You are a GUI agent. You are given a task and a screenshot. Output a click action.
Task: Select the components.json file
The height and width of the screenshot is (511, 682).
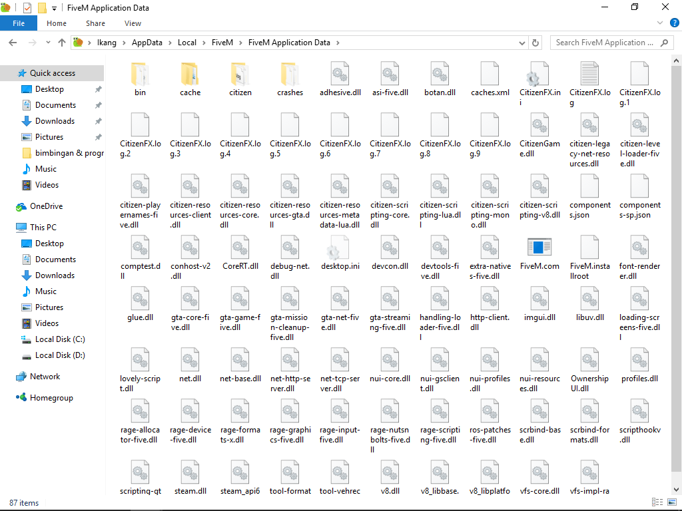[590, 196]
